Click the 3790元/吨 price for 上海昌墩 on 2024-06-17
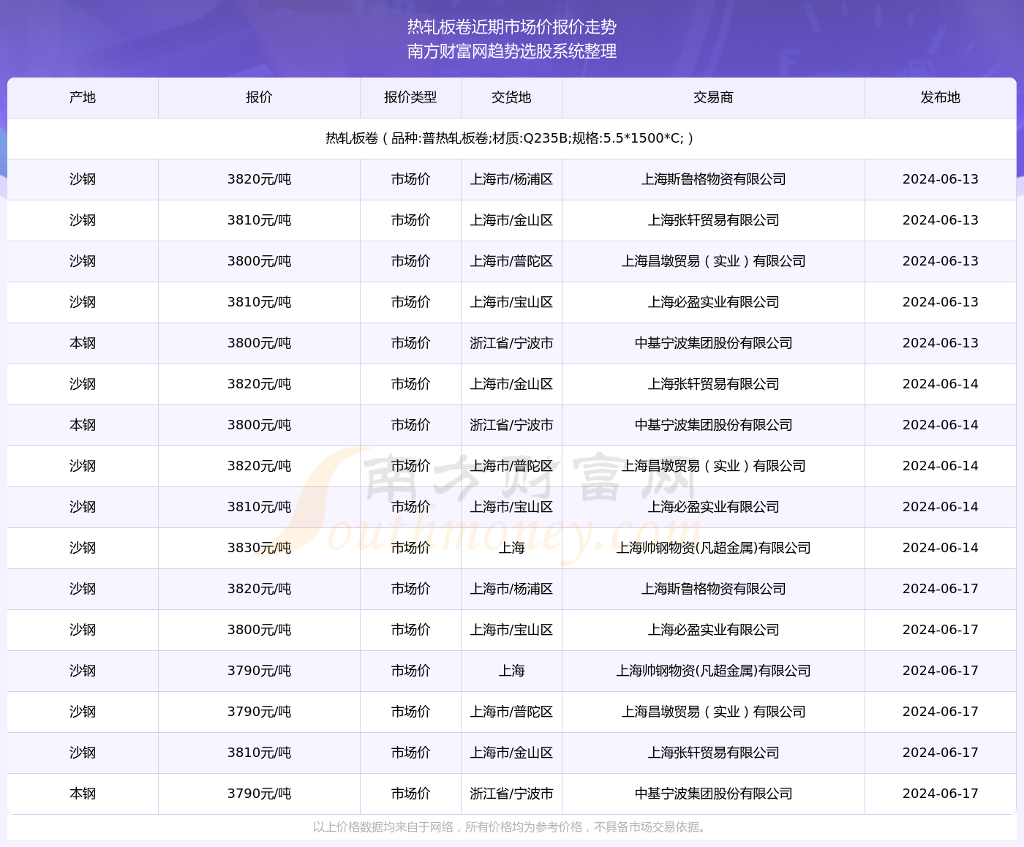 (x=259, y=712)
